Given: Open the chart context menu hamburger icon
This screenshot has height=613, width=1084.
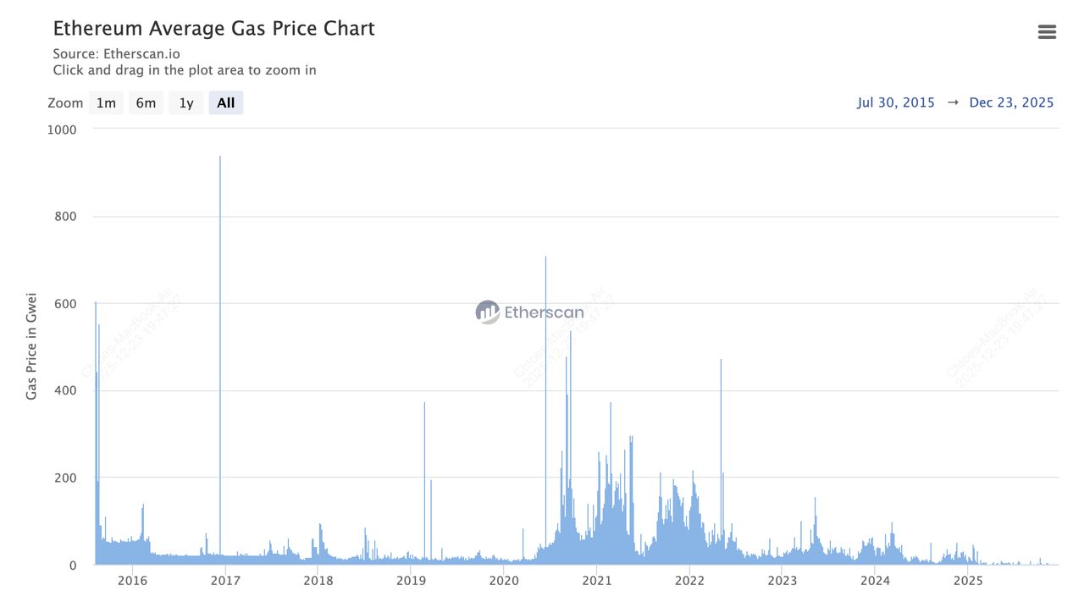Looking at the screenshot, I should click(1047, 32).
